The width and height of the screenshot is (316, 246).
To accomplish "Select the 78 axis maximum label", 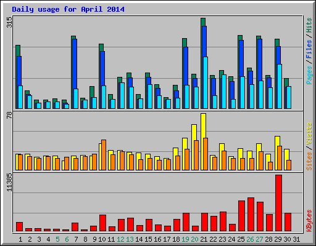I will pos(9,115).
